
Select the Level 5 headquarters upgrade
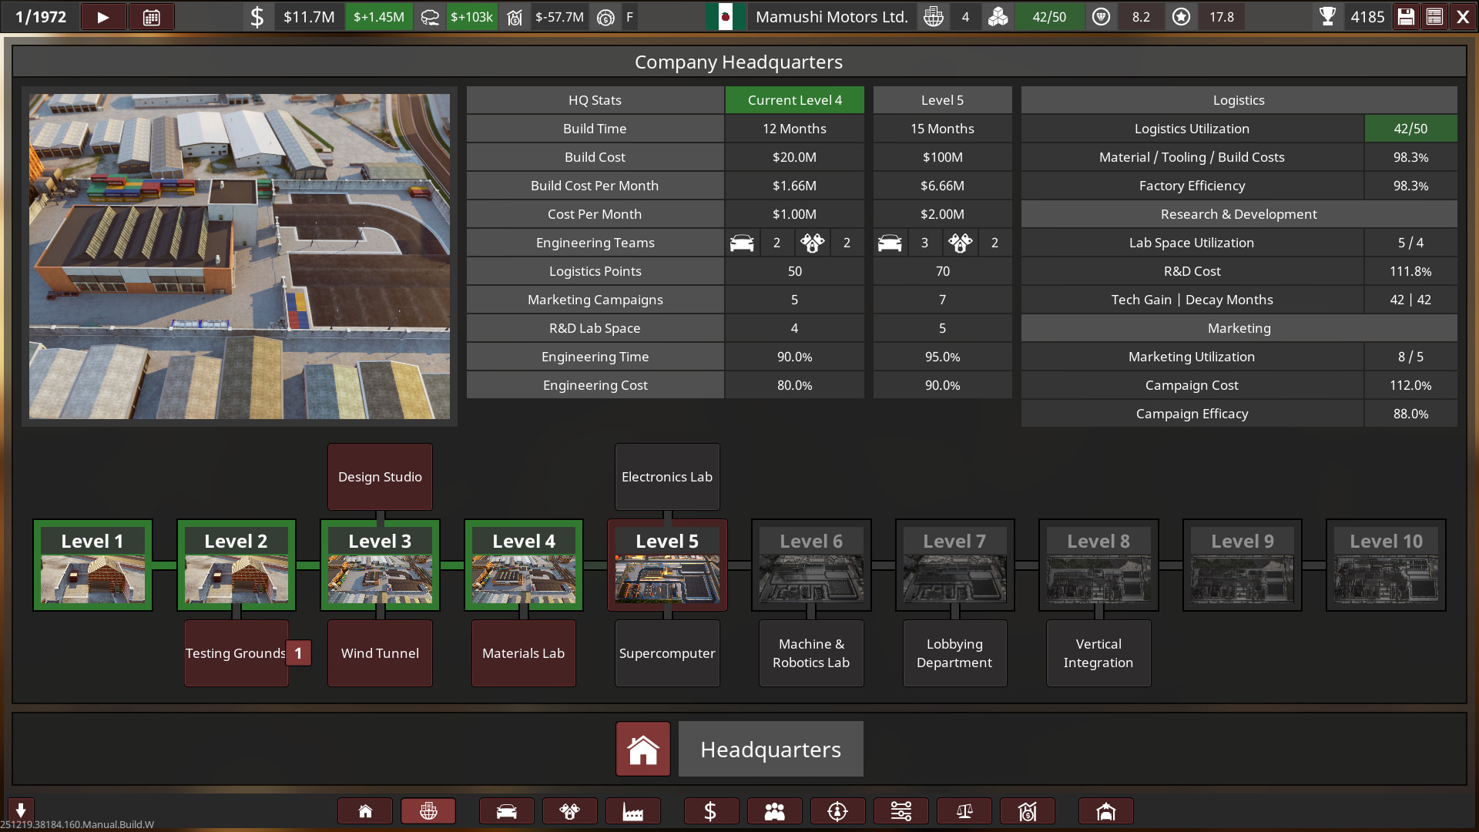click(x=667, y=565)
